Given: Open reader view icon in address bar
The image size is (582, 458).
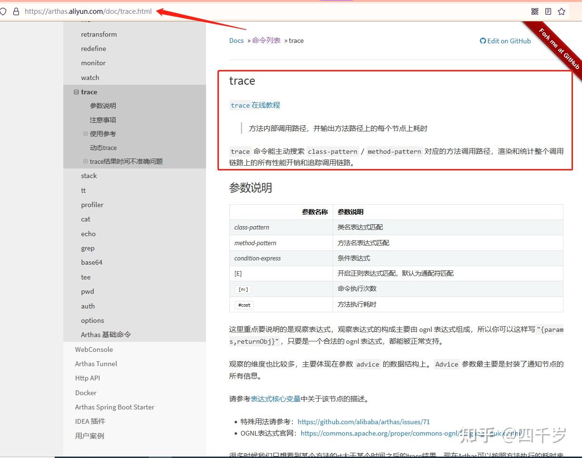Looking at the screenshot, I should [548, 11].
